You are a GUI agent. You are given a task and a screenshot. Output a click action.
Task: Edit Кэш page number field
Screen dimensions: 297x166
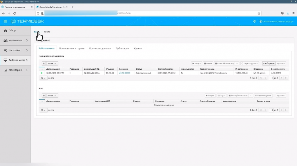pyautogui.click(x=271, y=110)
